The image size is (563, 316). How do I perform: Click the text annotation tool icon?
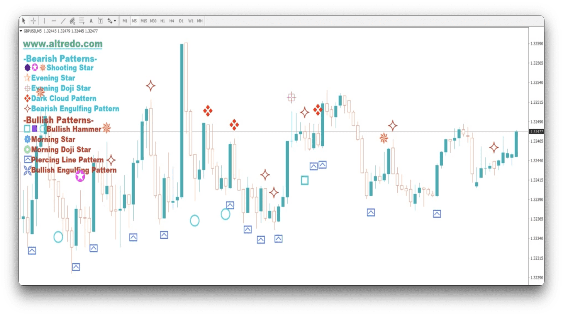pyautogui.click(x=91, y=21)
